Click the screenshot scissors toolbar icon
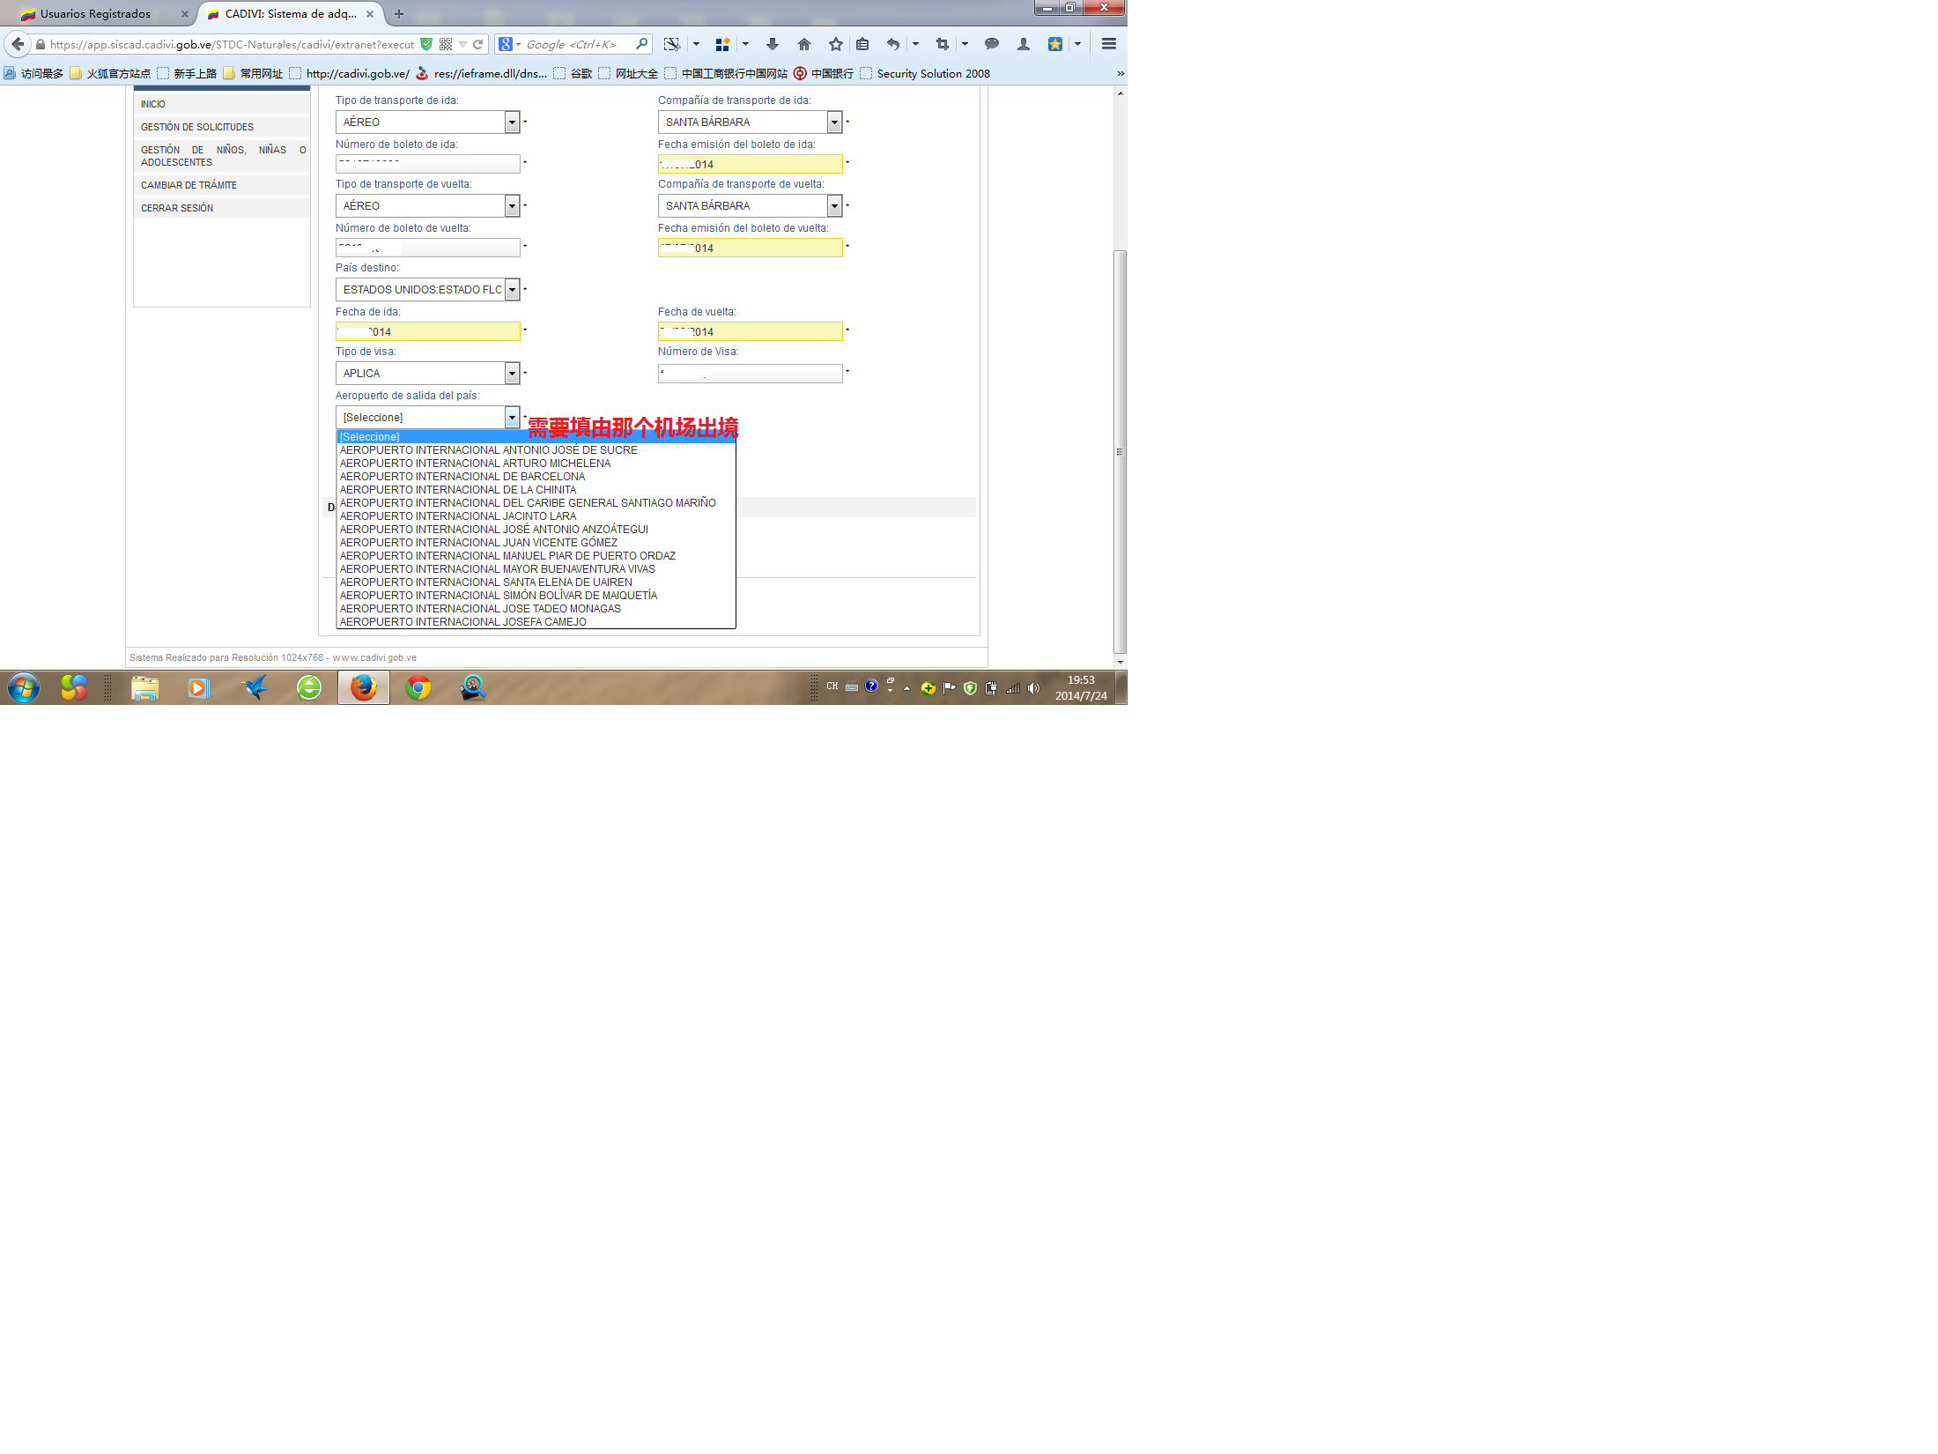 [x=672, y=44]
